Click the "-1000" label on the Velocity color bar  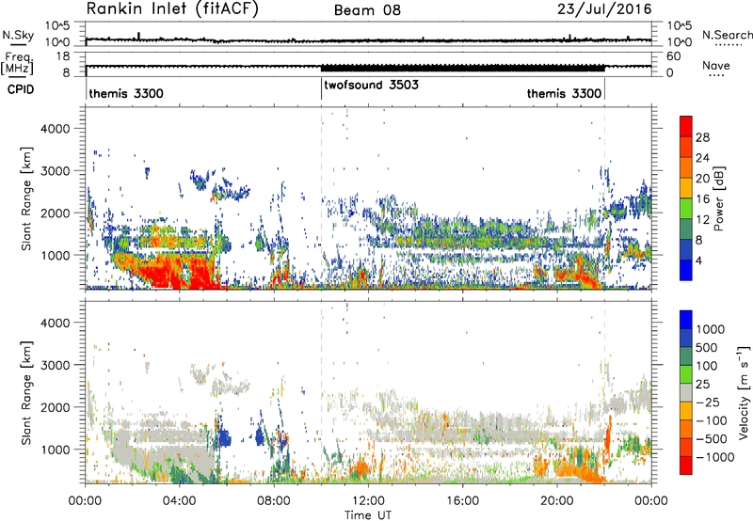click(x=714, y=457)
